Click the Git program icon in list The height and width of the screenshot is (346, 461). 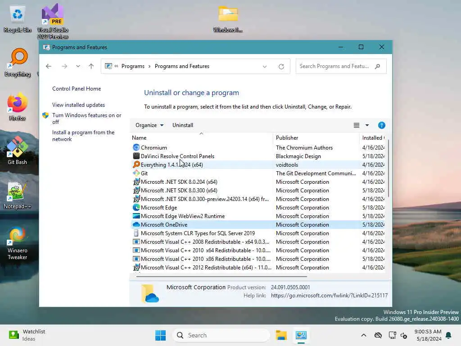click(x=136, y=173)
